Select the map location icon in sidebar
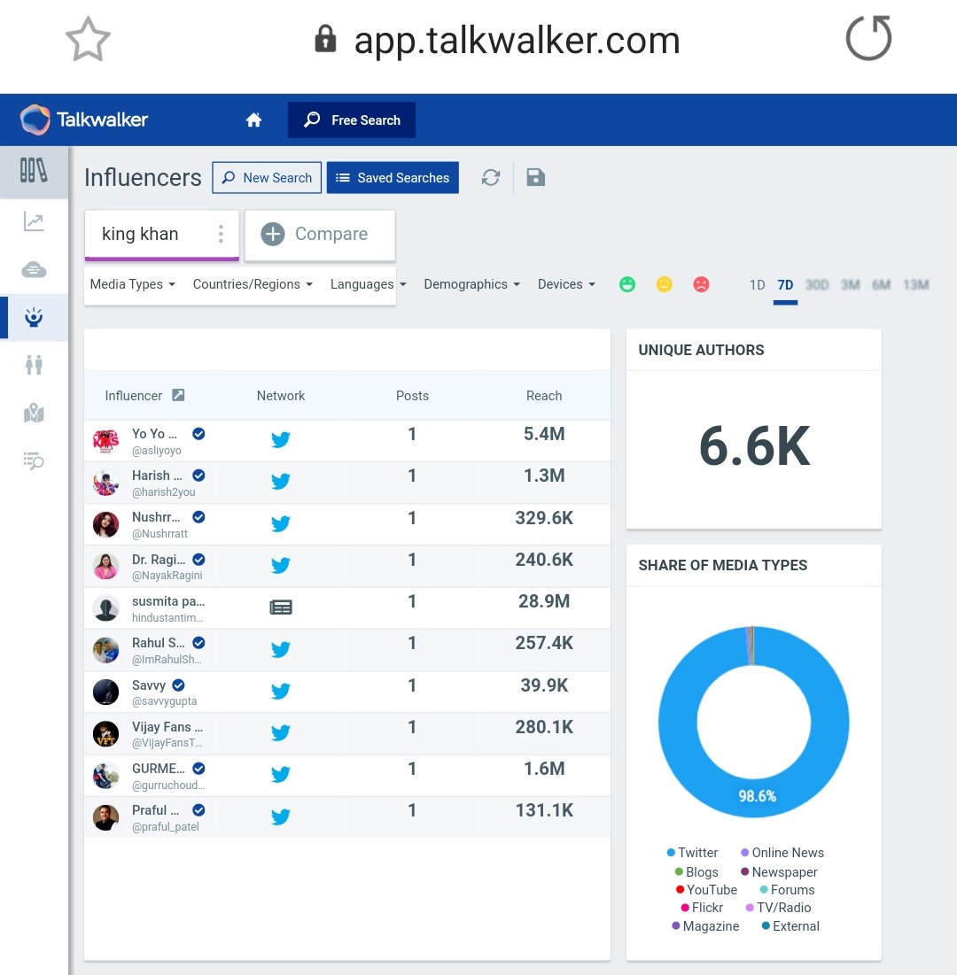Screen dimensions: 957x975 pos(34,413)
